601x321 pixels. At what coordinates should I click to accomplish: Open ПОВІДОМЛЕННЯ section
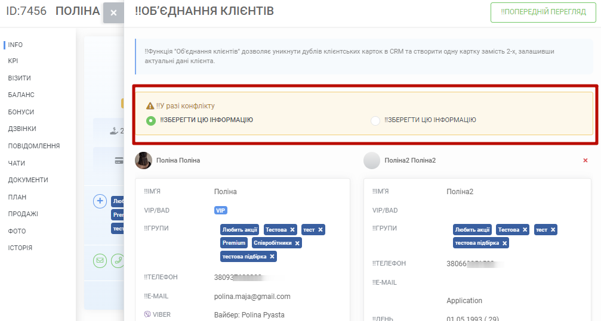tap(34, 146)
